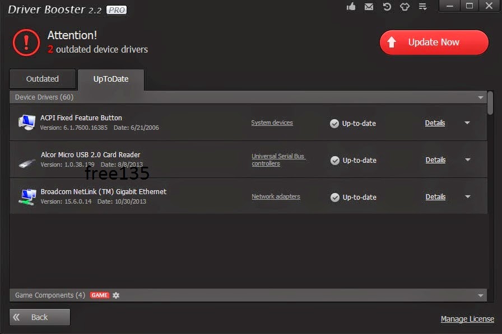Open the dropdown arrow for Alcor Micro USB
Screen dimensions: 502x334
coord(468,159)
